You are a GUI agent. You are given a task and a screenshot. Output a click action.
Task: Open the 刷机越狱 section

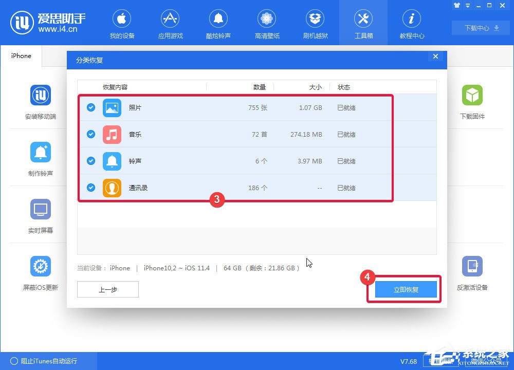coord(315,23)
